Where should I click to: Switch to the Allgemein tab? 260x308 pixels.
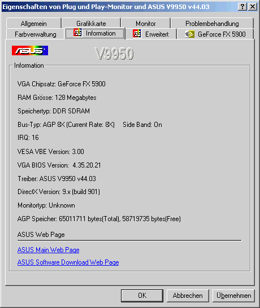(34, 24)
